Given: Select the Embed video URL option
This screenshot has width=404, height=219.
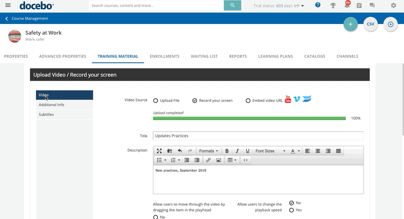Looking at the screenshot, I should (x=248, y=101).
